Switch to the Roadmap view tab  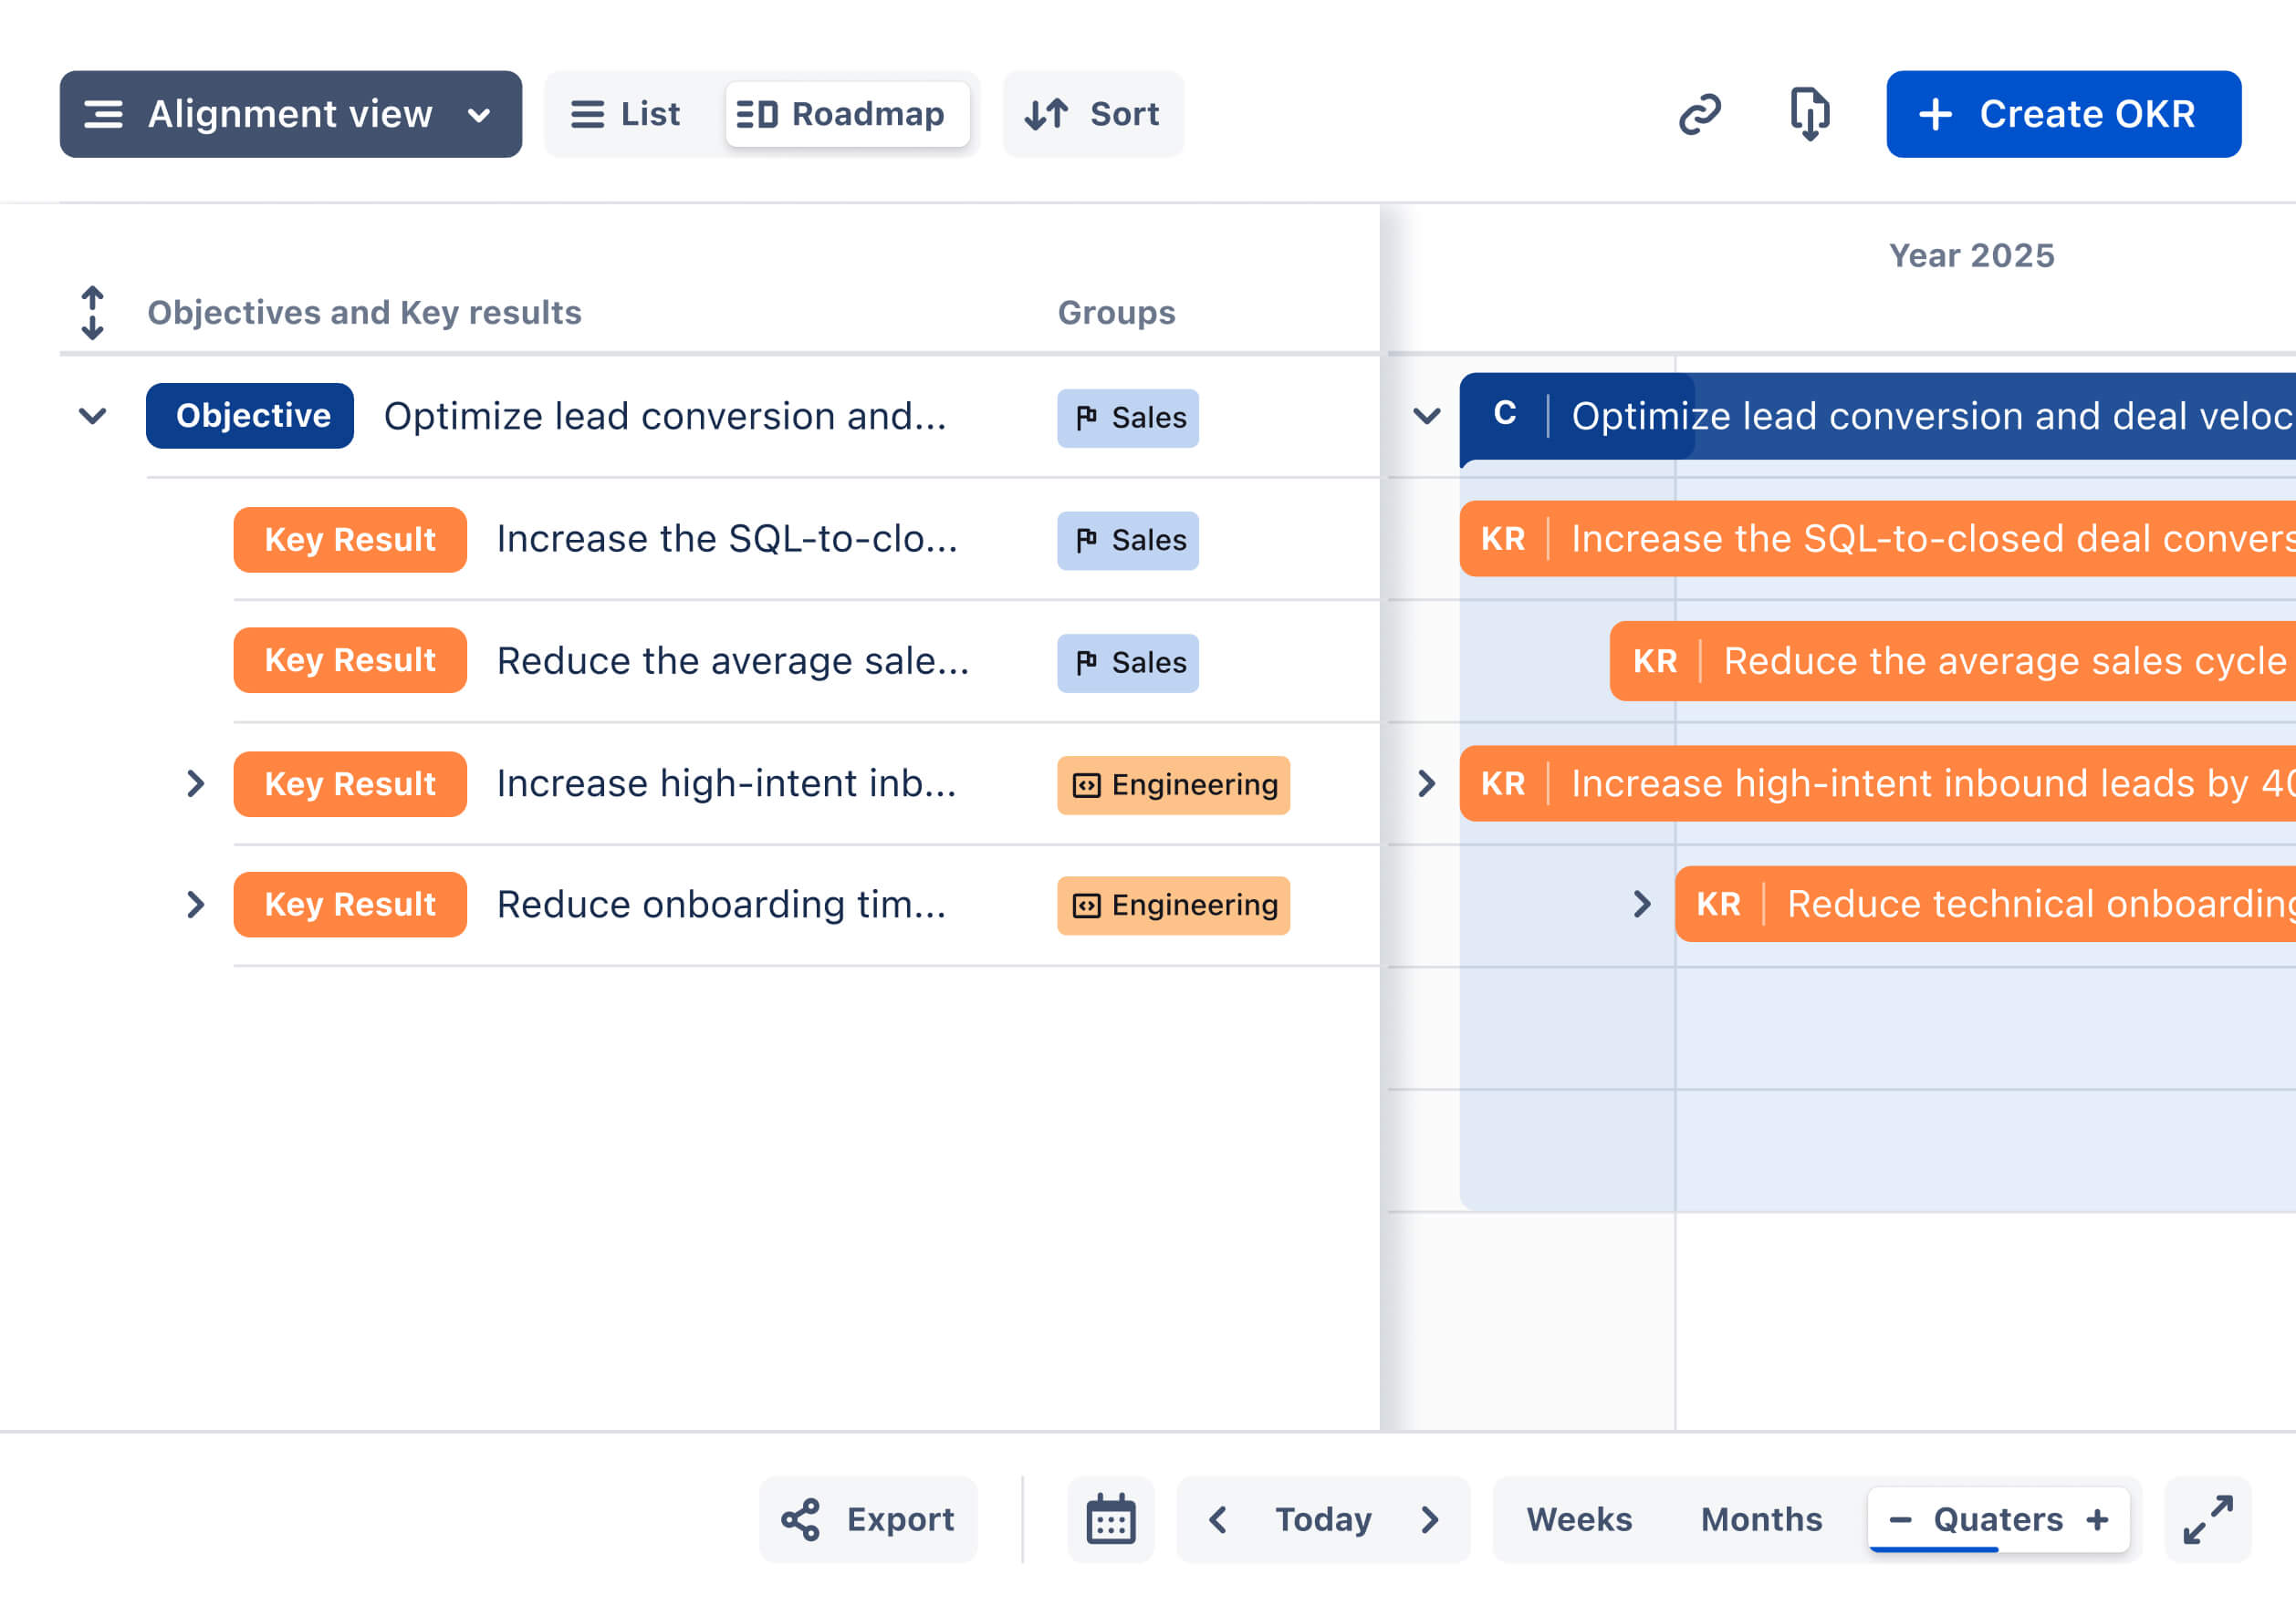click(x=846, y=114)
